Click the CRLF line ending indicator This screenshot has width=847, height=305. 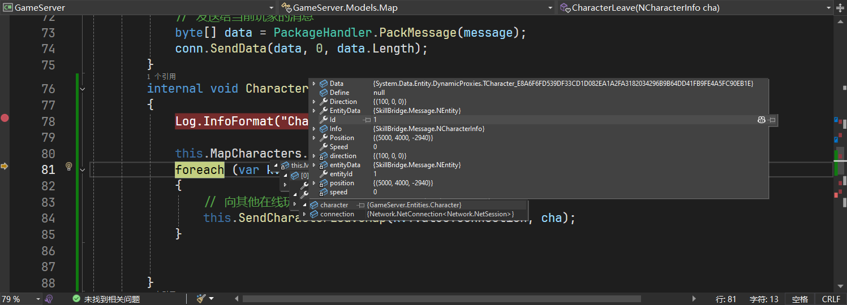click(831, 299)
